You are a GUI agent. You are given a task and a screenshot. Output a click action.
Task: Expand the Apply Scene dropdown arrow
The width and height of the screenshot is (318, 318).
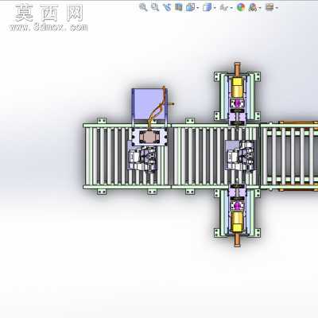pos(260,8)
